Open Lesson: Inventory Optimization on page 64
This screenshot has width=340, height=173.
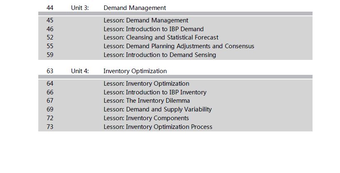(146, 84)
